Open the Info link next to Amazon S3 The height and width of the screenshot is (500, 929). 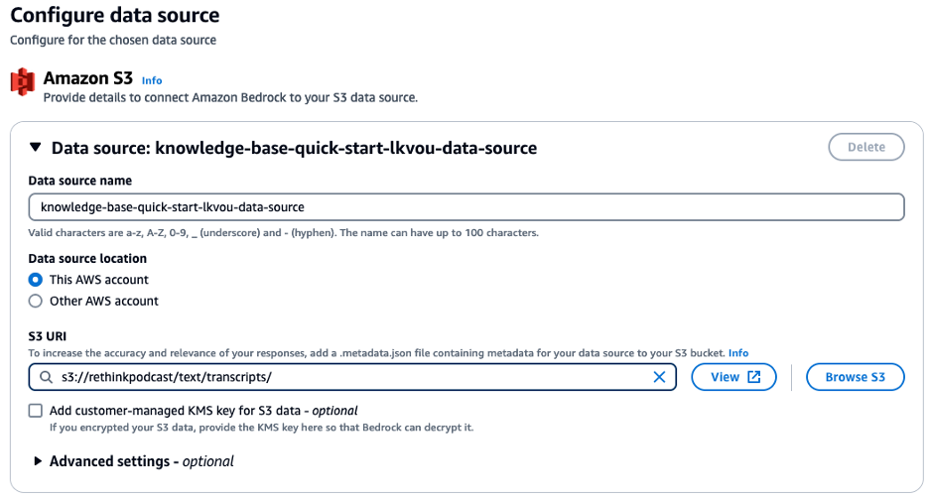(x=152, y=80)
